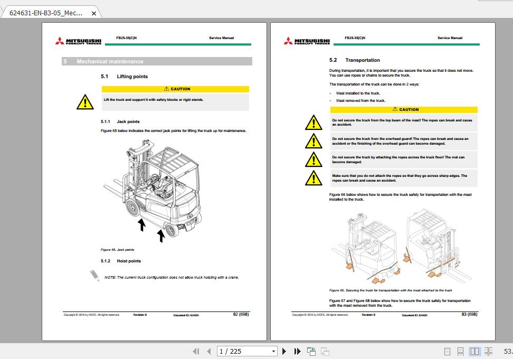Viewport: 513px width, 359px height.
Task: Switch to continuous facing pages view
Action: click(488, 351)
